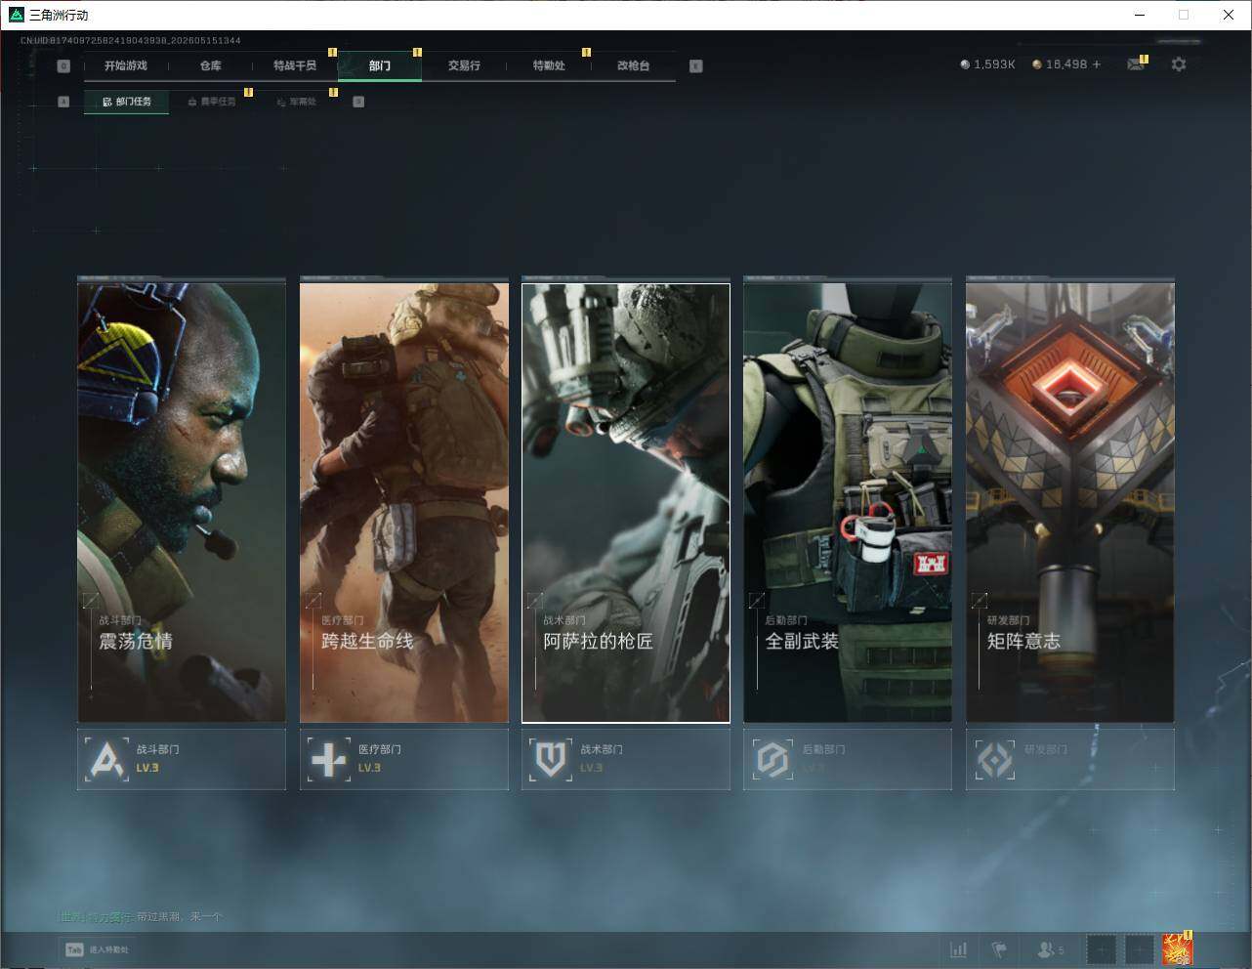Go to the 交易行 tab
The height and width of the screenshot is (969, 1252).
pos(464,66)
